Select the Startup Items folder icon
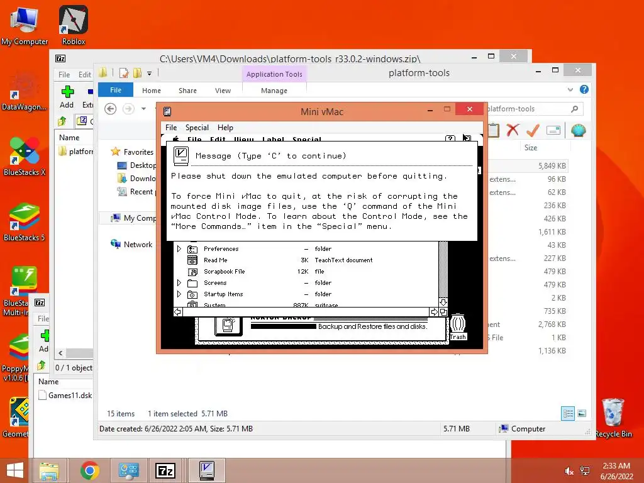644x483 pixels. [192, 294]
